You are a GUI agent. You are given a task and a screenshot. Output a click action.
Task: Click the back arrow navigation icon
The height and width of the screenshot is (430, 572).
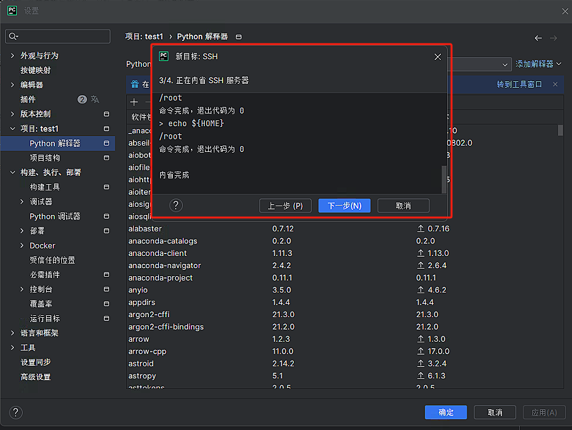pyautogui.click(x=538, y=38)
